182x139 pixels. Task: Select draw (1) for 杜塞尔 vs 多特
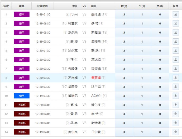(142, 23)
